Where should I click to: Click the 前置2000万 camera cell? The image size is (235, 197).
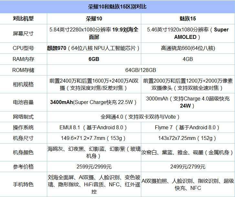(x=188, y=84)
